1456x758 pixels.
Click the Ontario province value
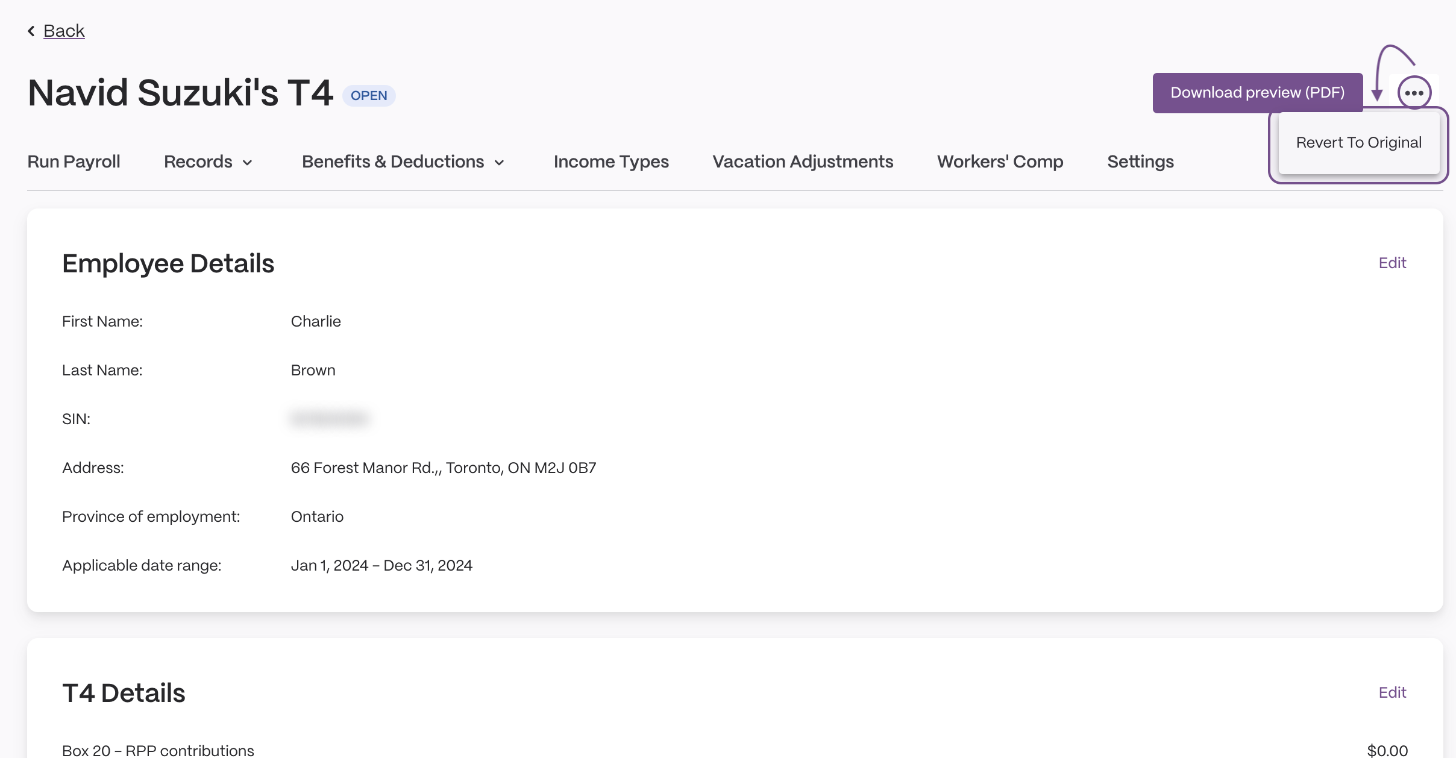click(x=317, y=516)
